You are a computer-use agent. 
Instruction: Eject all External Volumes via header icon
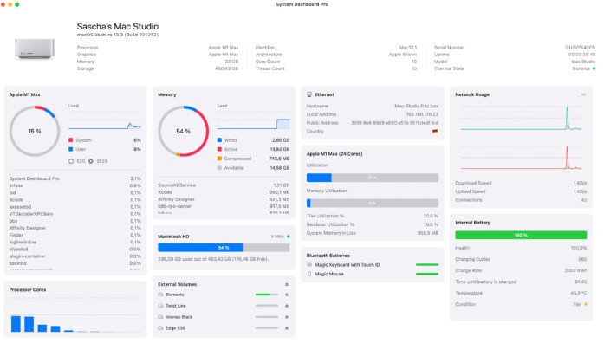click(287, 284)
